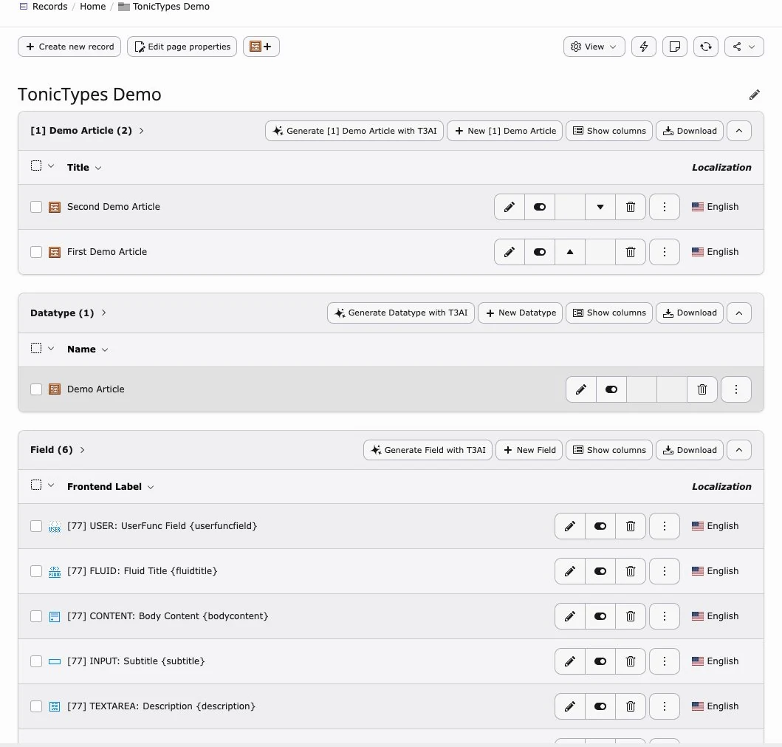Screen dimensions: 782x747
Task: Edit the USER UserFunc Field record
Action: (570, 526)
